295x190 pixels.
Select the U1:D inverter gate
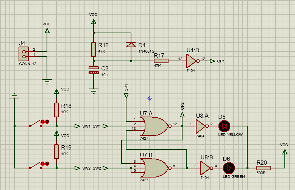click(x=193, y=61)
